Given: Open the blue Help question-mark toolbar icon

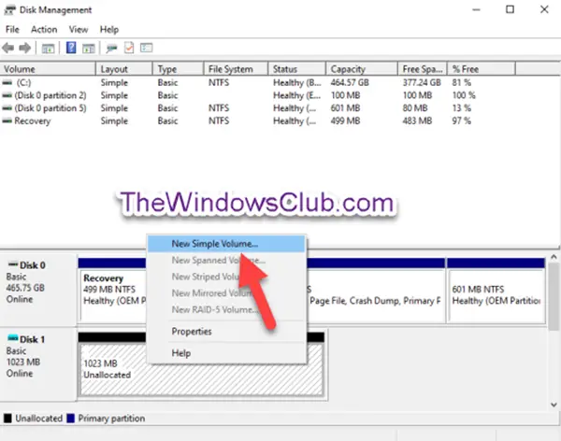Looking at the screenshot, I should pos(71,48).
